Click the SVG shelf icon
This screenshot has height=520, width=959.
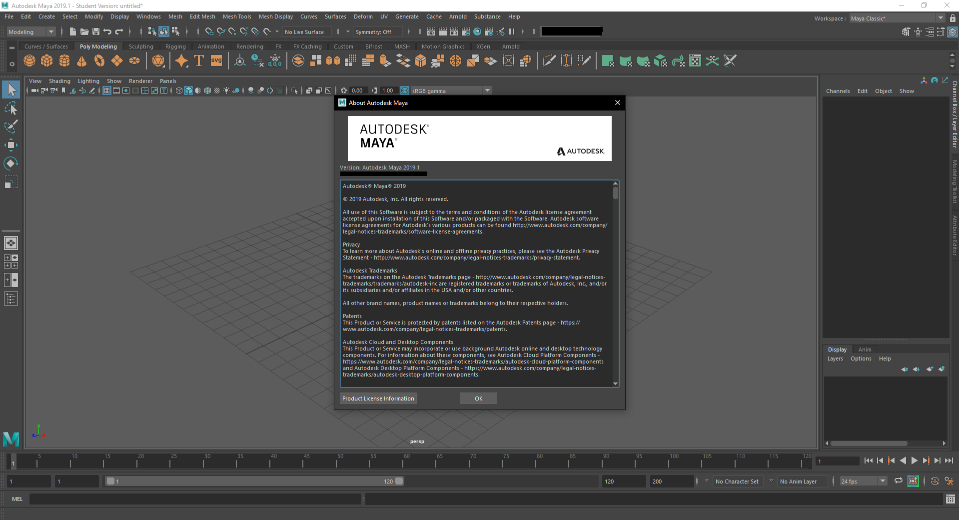tap(216, 60)
